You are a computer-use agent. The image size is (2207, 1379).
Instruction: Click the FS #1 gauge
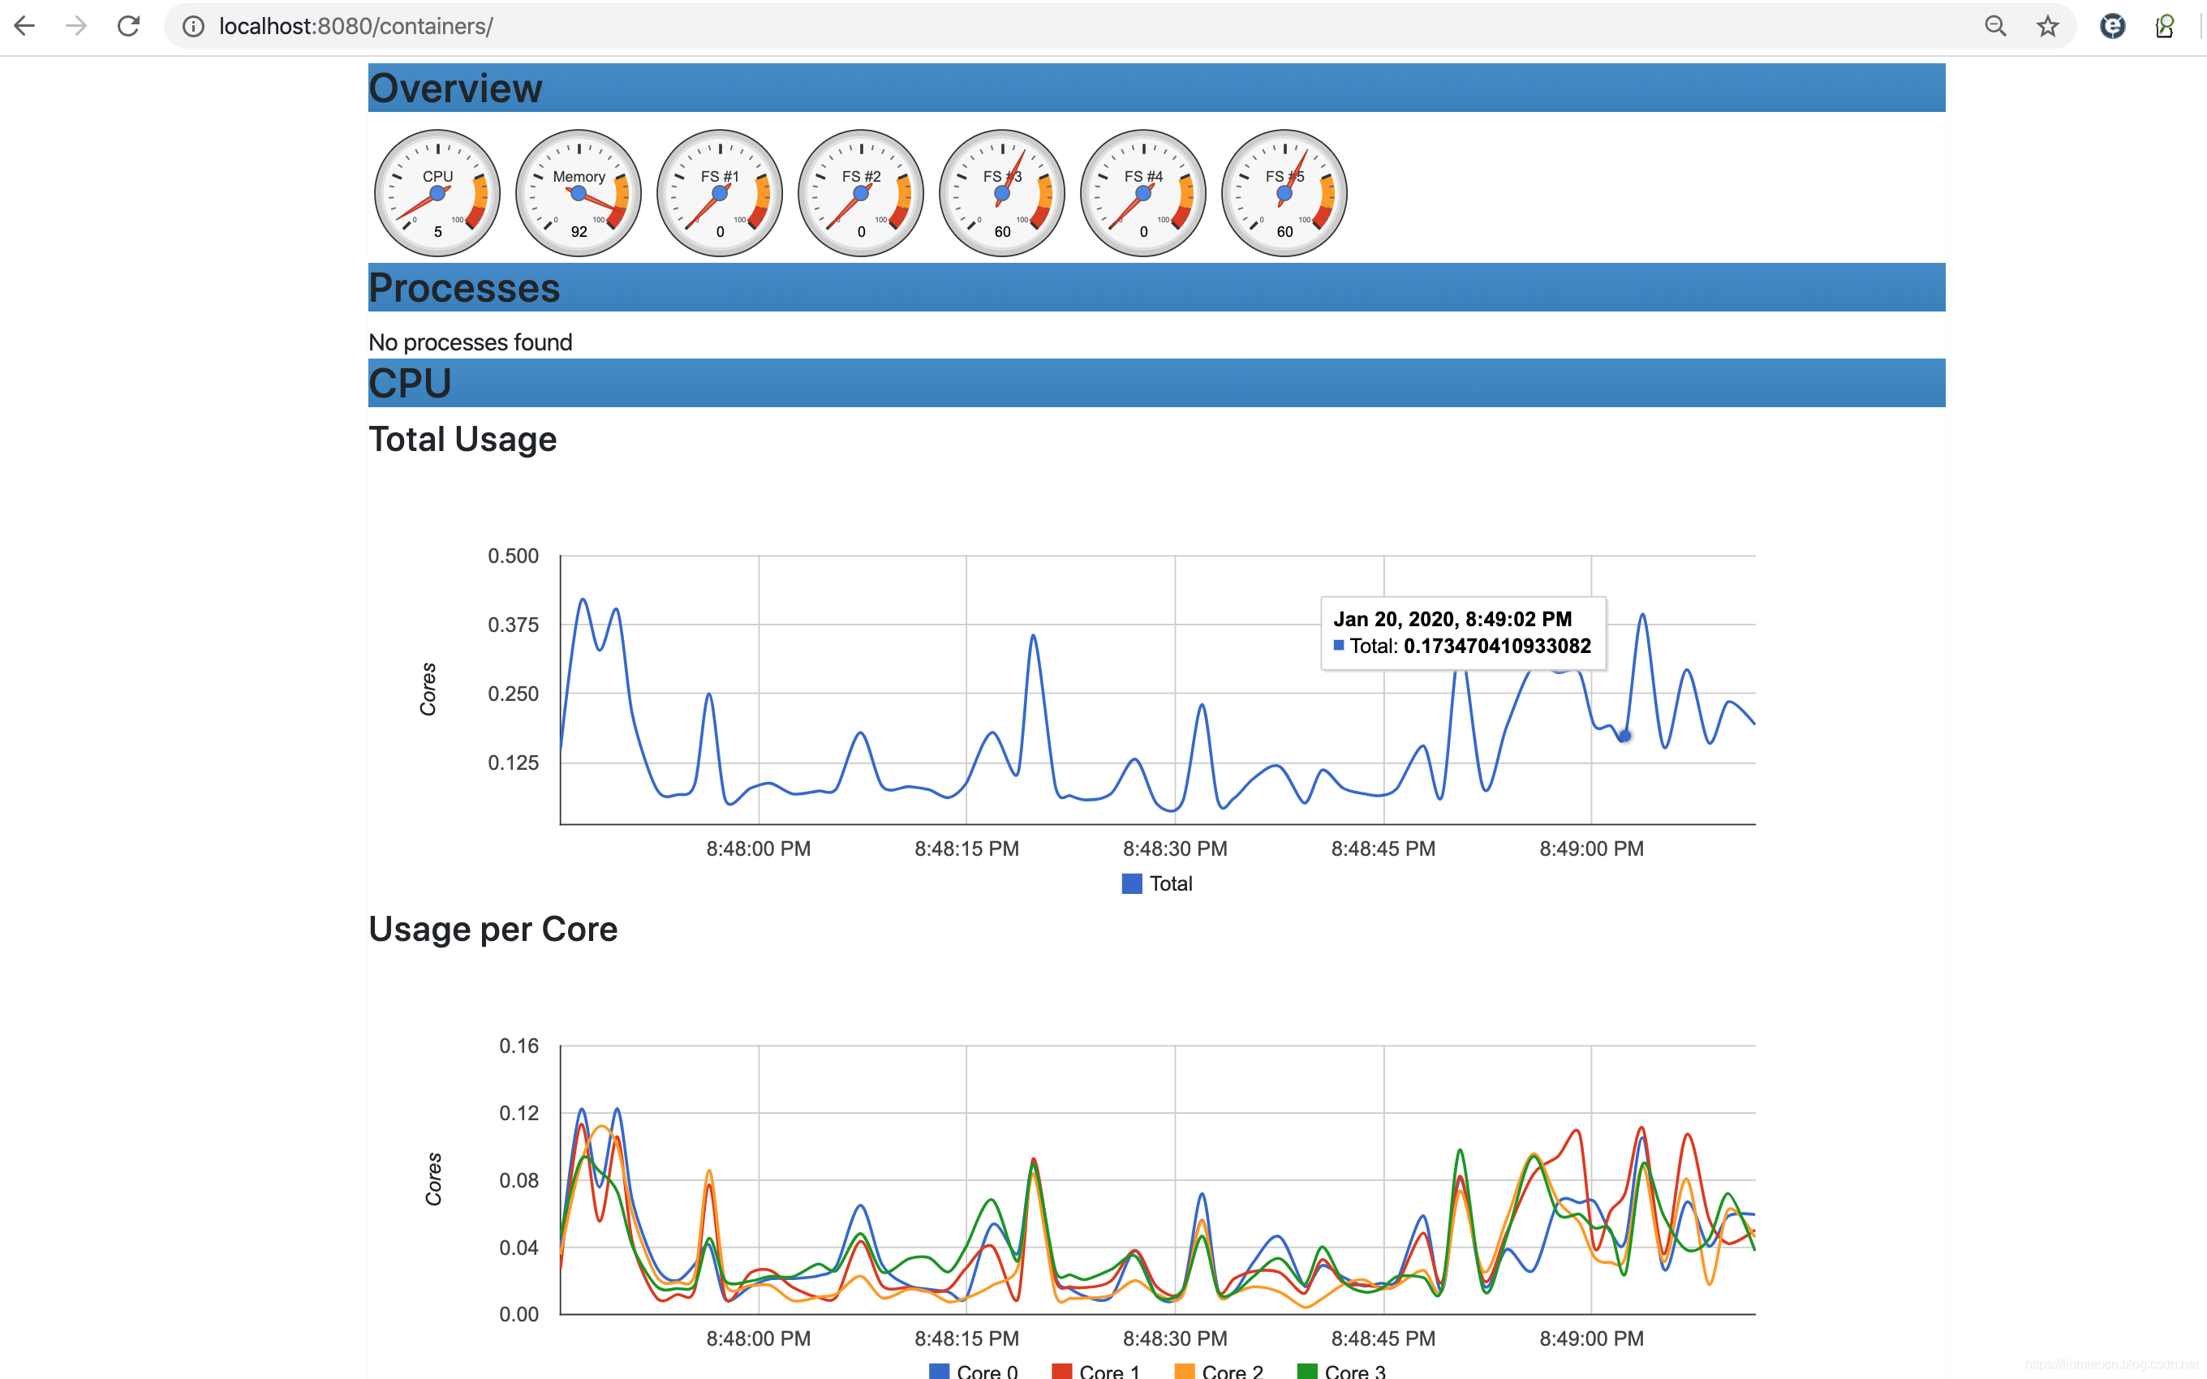coord(721,192)
